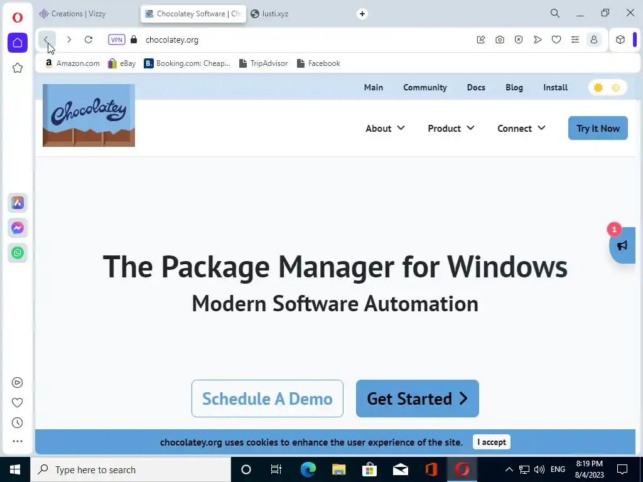The width and height of the screenshot is (643, 482).
Task: Open the ad blocker shield icon
Action: tap(519, 40)
